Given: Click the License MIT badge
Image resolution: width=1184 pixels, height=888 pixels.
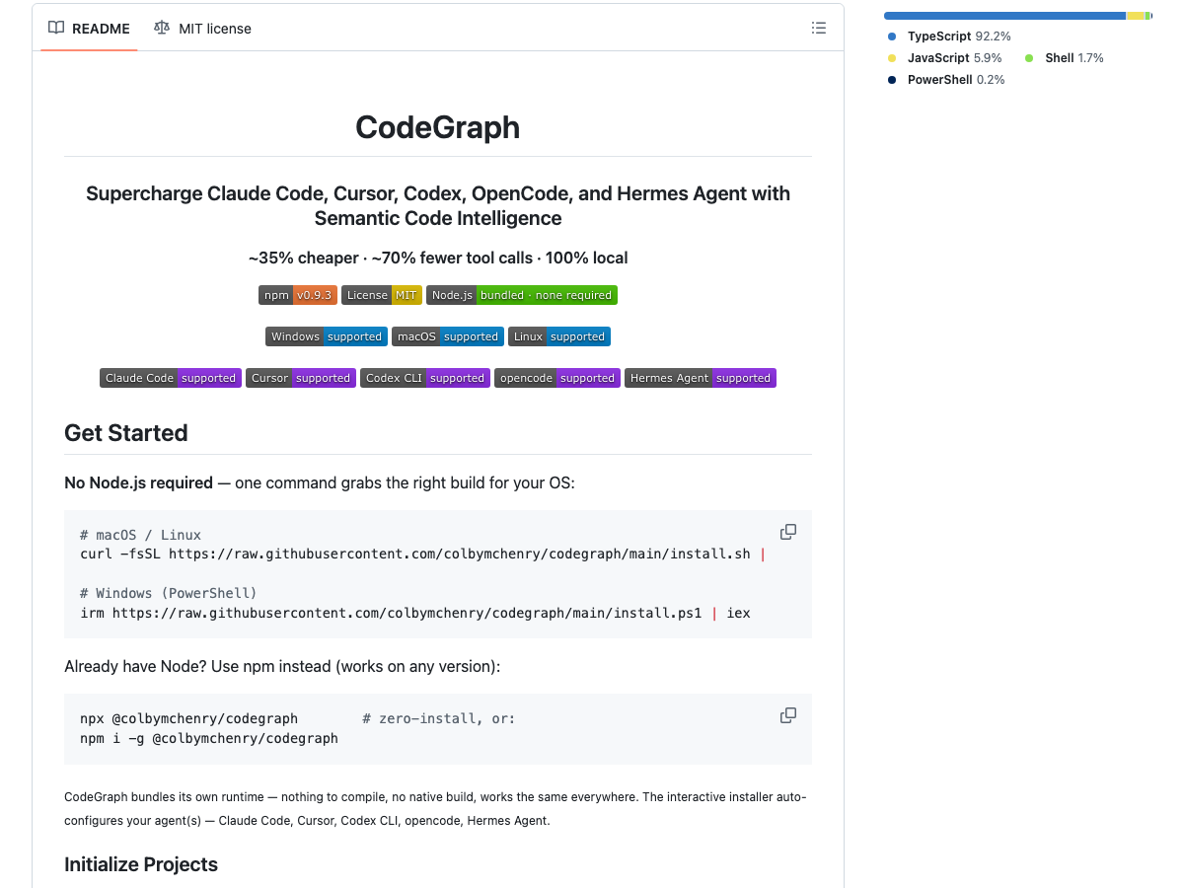Looking at the screenshot, I should click(x=382, y=295).
